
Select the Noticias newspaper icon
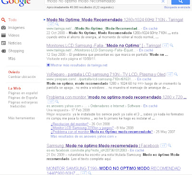point(3,43)
